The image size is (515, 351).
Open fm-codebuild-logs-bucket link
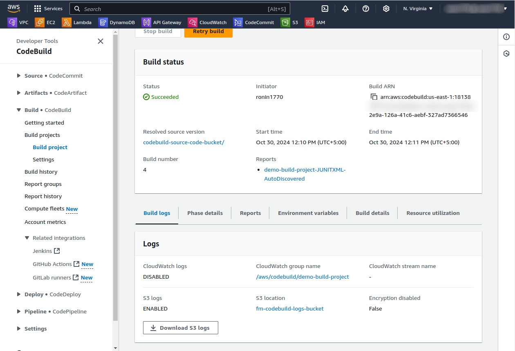290,309
